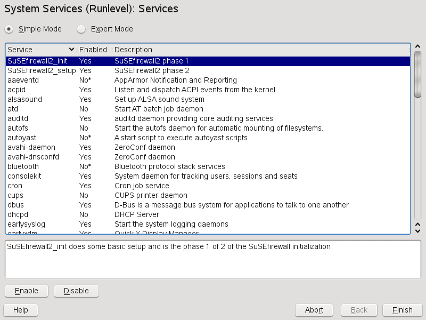Select the aaeventd service row

coord(208,80)
